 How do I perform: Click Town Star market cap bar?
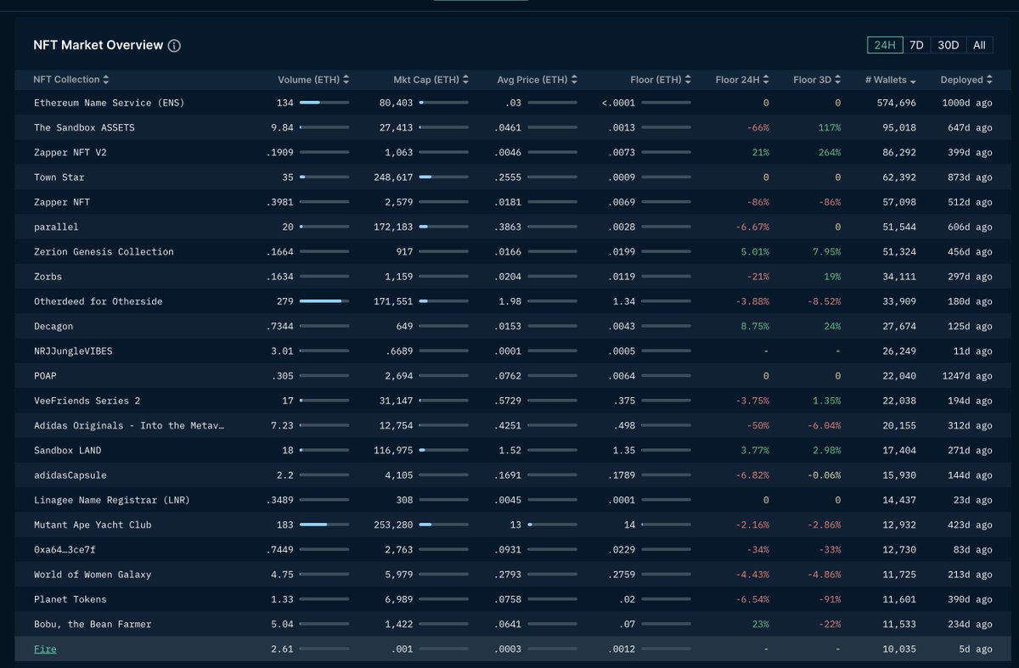[443, 177]
